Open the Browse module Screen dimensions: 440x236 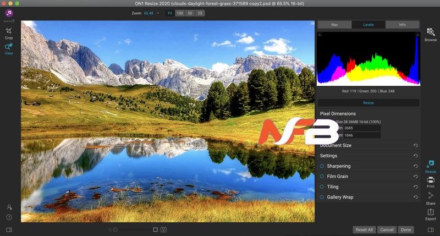pos(430,34)
